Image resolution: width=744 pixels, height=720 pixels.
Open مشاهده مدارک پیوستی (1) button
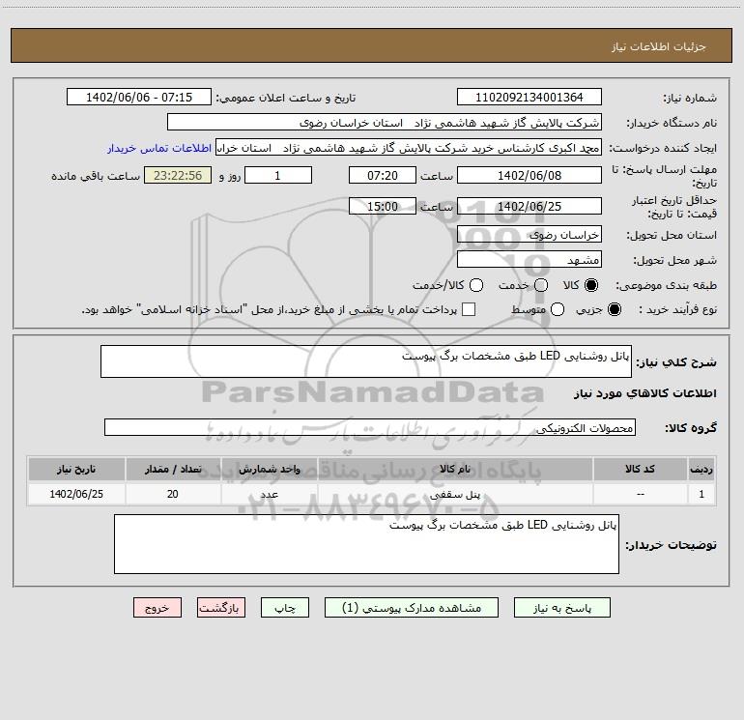(x=412, y=608)
